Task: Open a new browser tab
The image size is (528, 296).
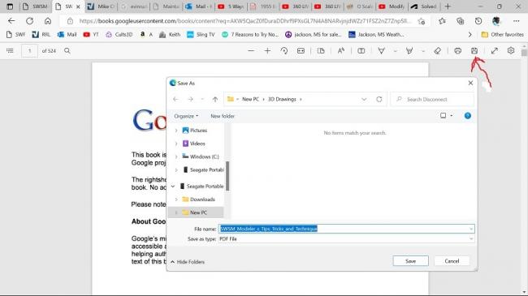Action: click(x=448, y=6)
